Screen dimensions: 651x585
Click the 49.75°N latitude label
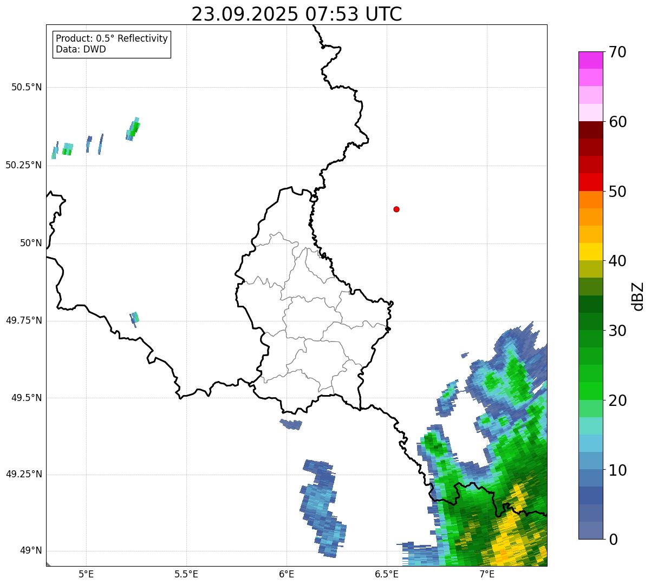24,320
